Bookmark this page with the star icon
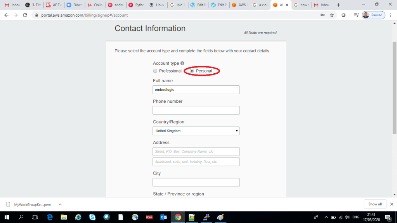This screenshot has height=223, width=397. coord(332,15)
